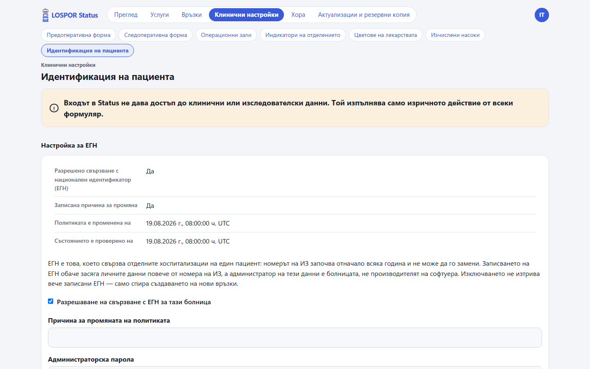Screen dimensions: 590x369
Task: Click the LOSPOR Status home link text
Action: coord(75,15)
